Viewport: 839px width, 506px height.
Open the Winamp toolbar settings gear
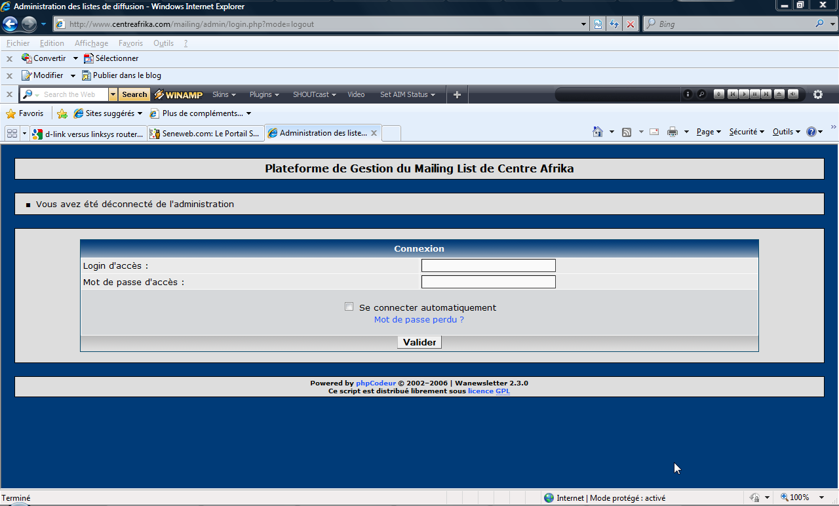pyautogui.click(x=817, y=94)
